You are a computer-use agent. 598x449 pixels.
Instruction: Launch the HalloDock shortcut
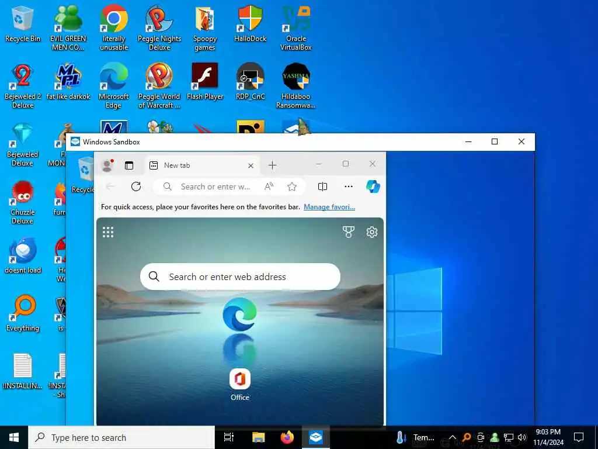pos(250,23)
